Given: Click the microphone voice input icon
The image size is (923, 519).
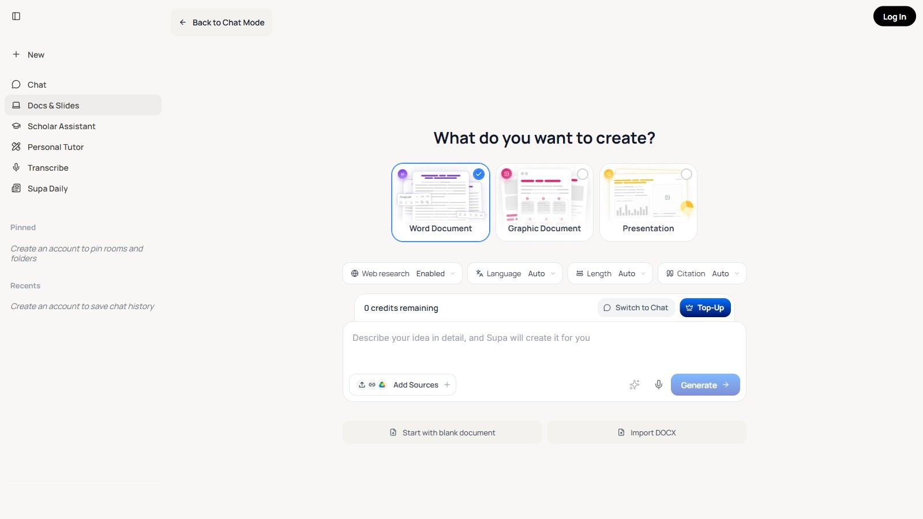Looking at the screenshot, I should click(x=658, y=385).
